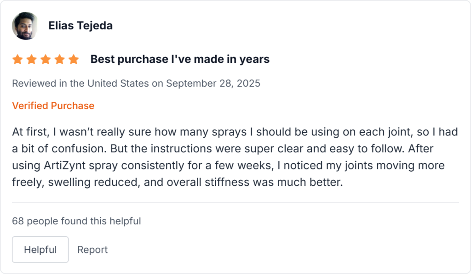Click the first orange rating star

click(x=17, y=59)
